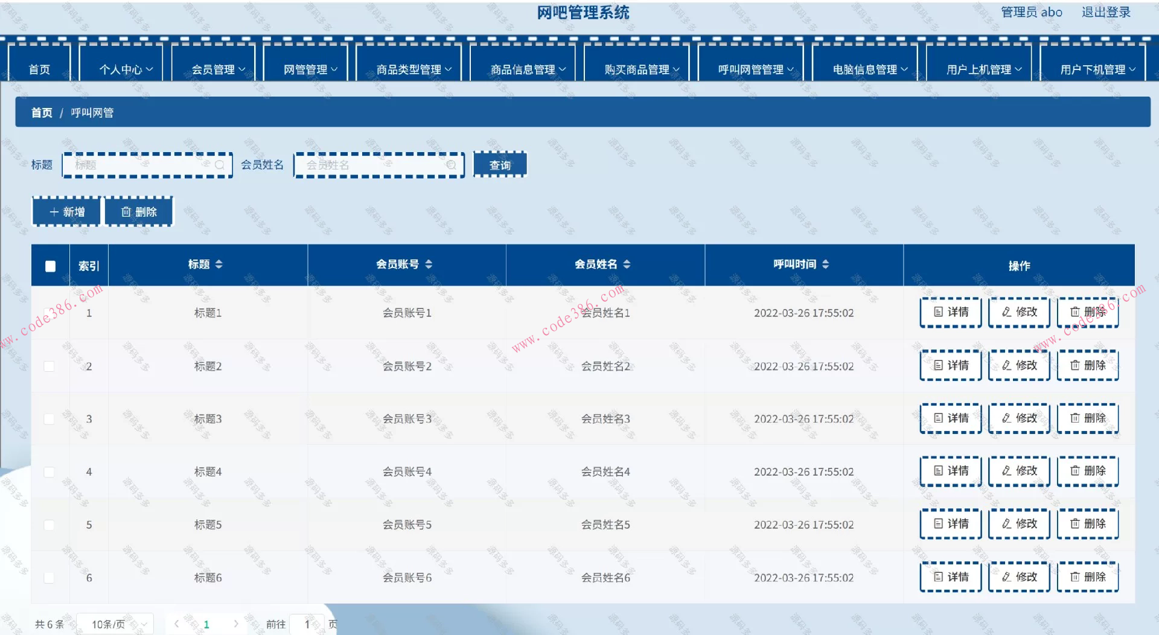Sort table by 标题 column arrows

click(219, 264)
